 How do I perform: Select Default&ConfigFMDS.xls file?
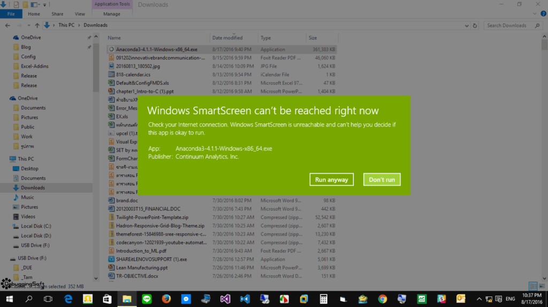pos(142,83)
